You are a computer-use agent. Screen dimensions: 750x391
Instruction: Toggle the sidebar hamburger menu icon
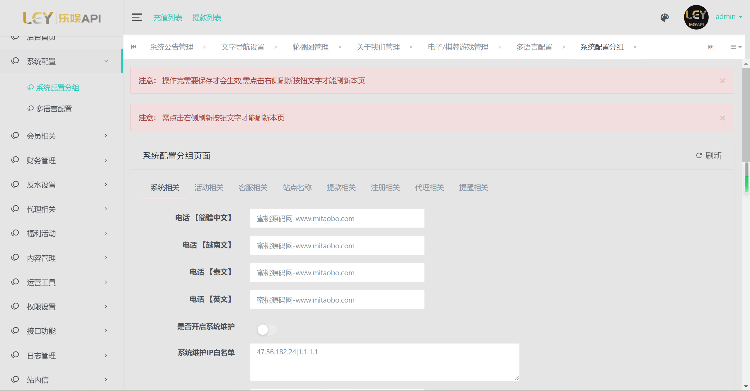coord(137,17)
